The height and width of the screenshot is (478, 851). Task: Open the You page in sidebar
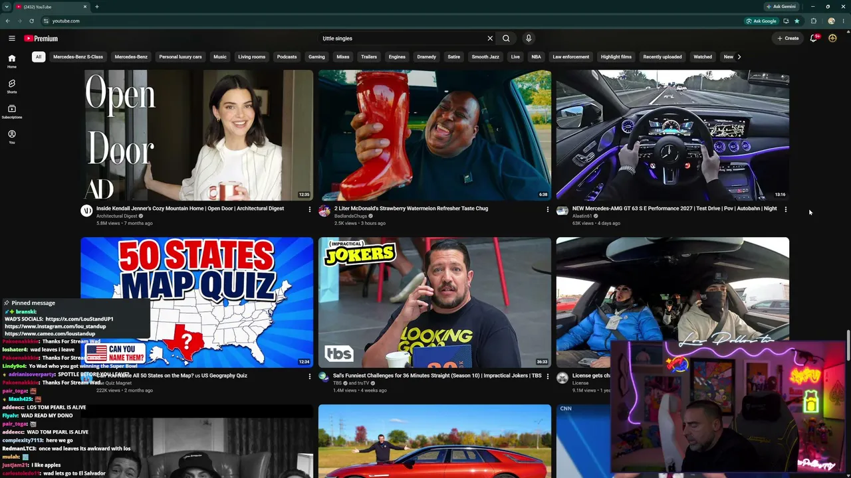coord(12,137)
